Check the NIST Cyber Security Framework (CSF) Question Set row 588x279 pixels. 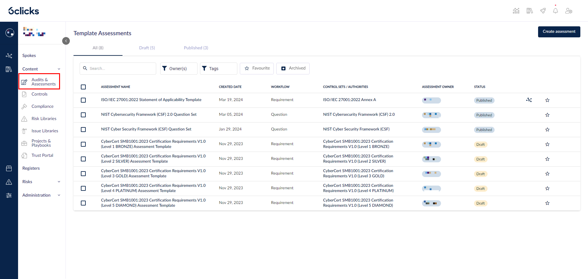pos(83,130)
